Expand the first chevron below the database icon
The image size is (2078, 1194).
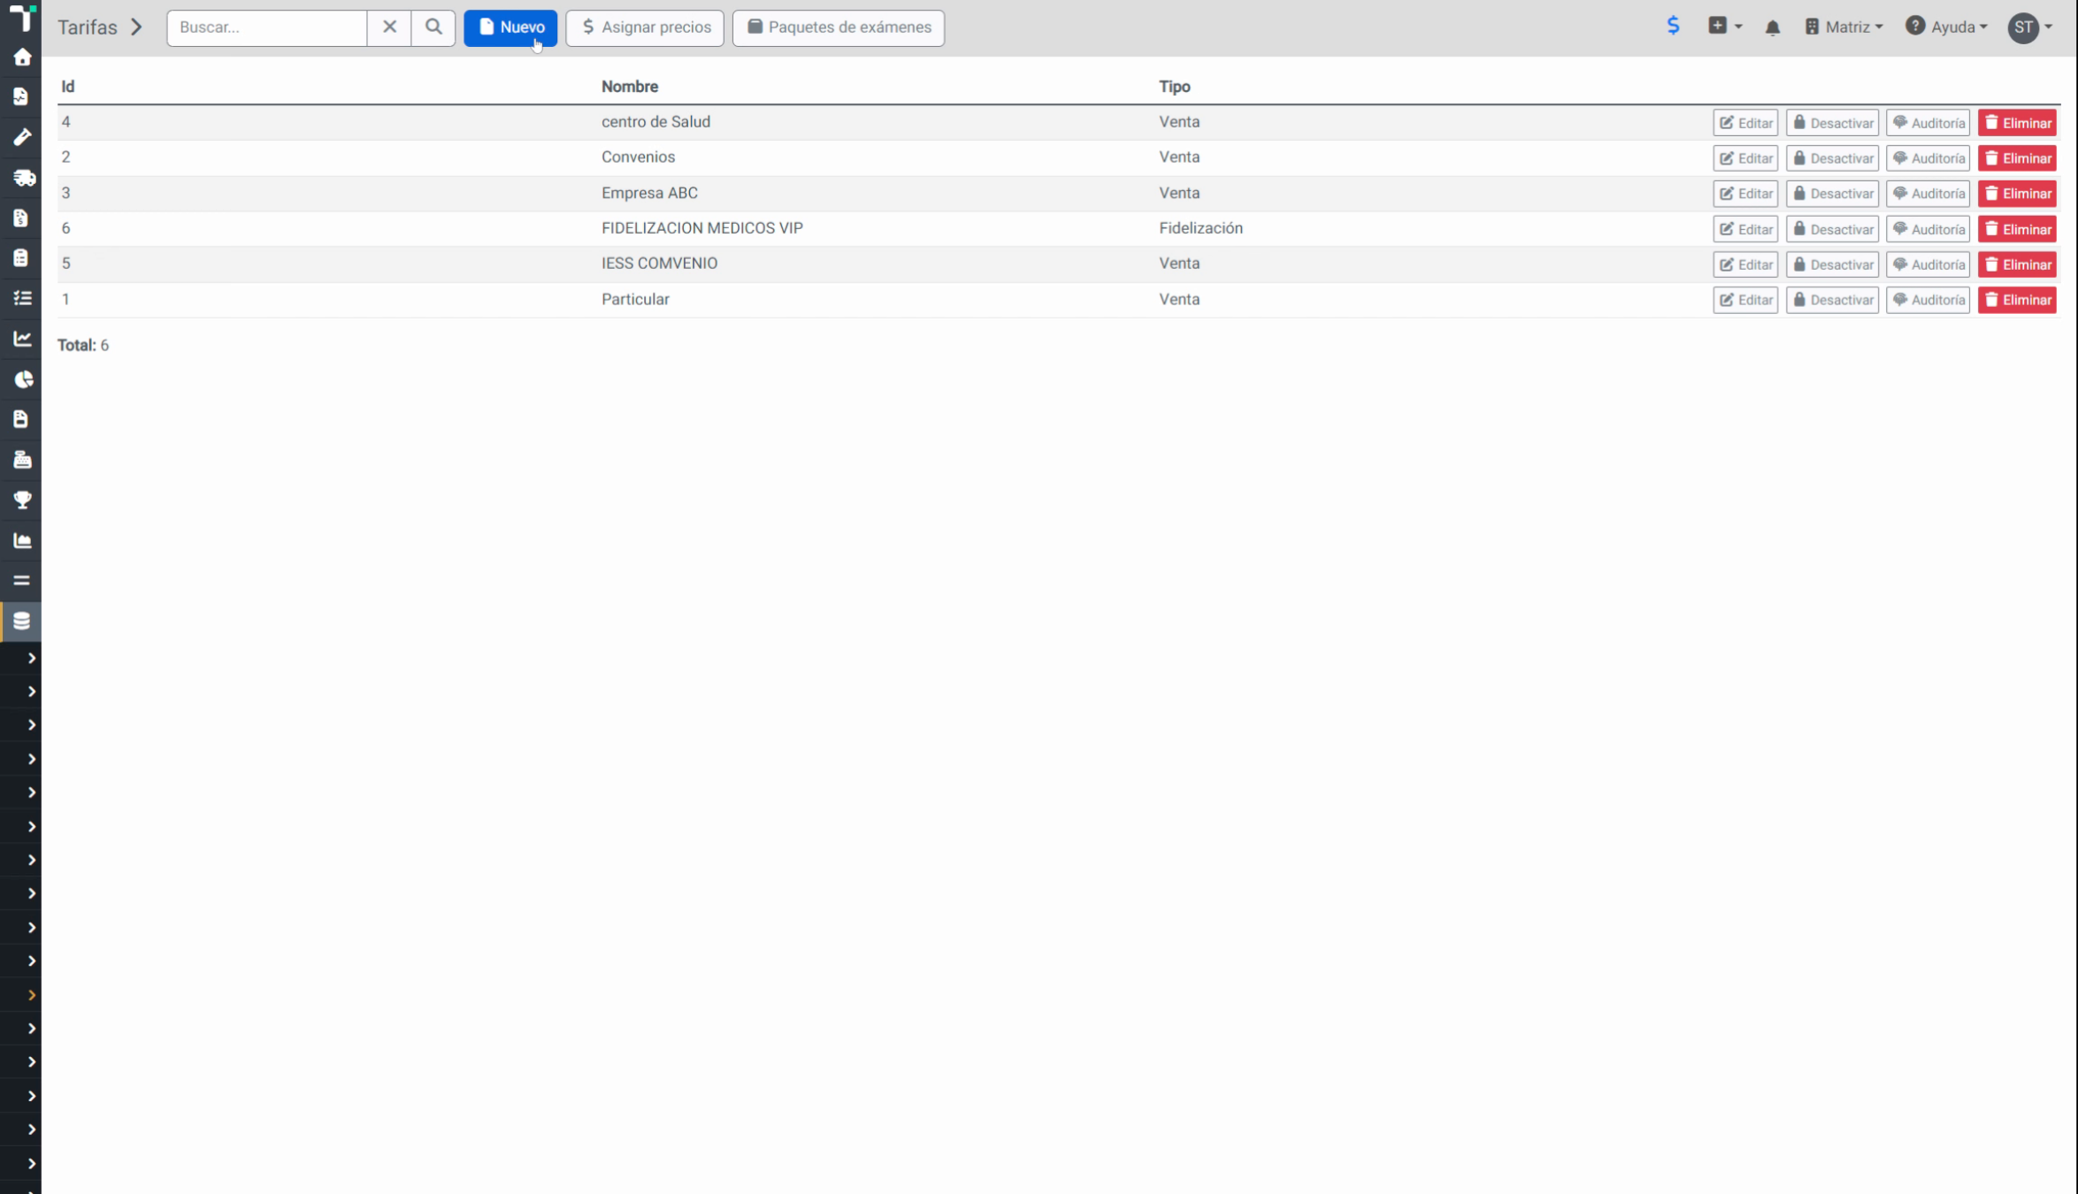tap(31, 658)
